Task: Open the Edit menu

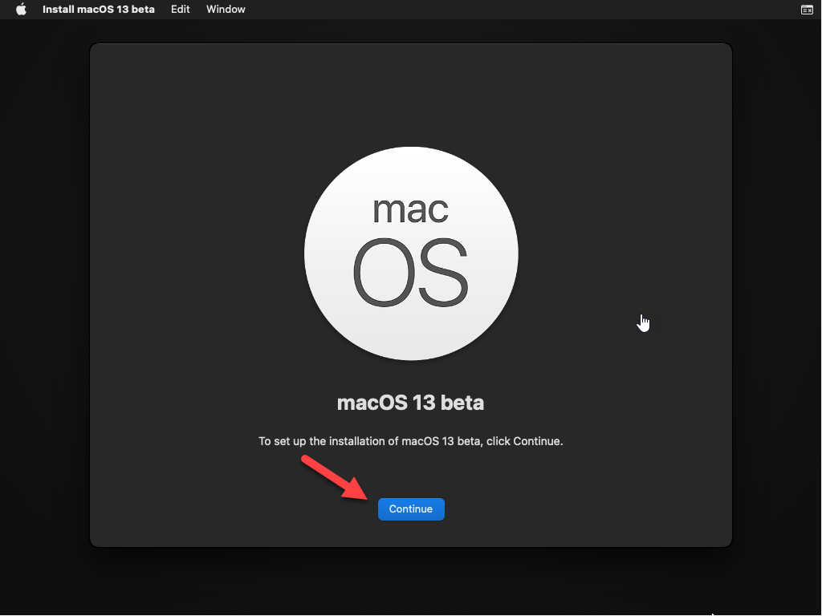Action: (x=181, y=10)
